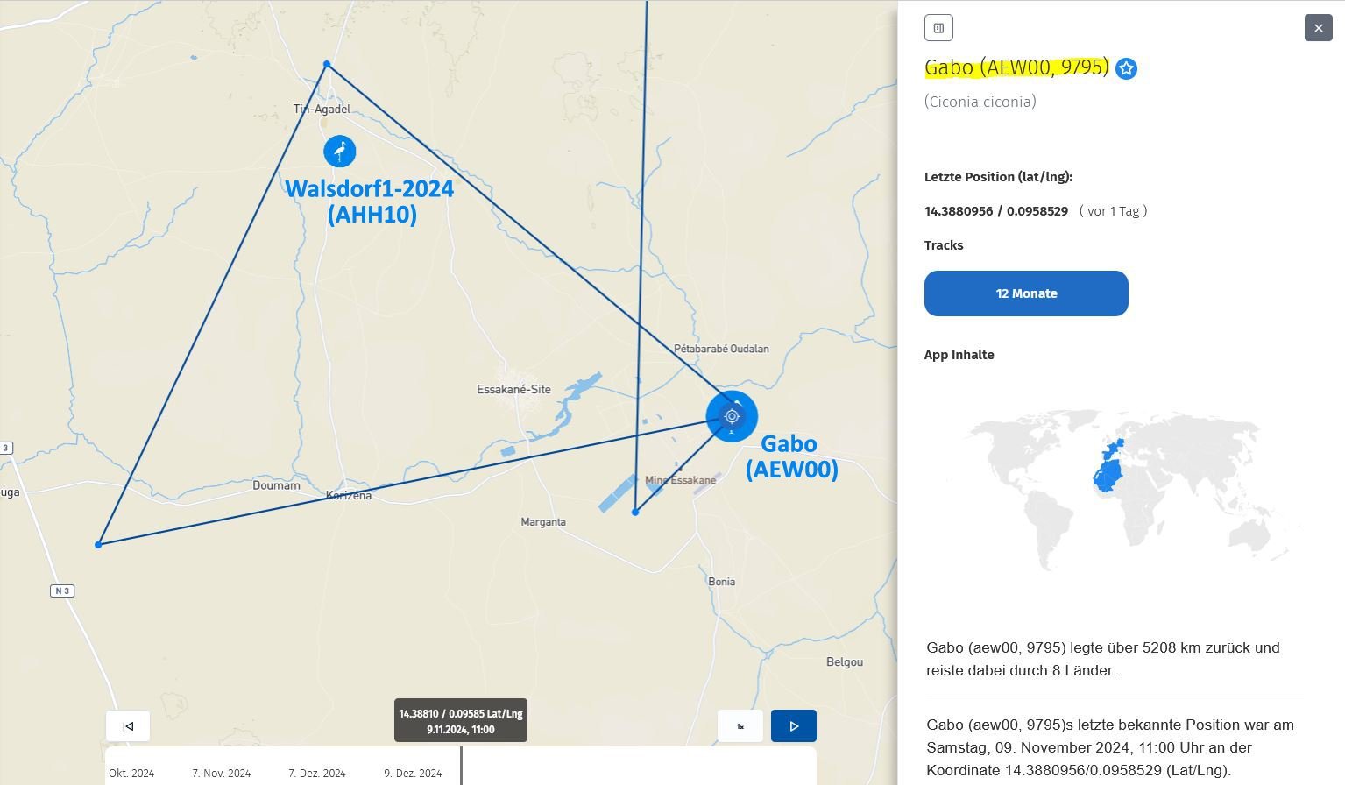Screen dimensions: 1345x785
Task: Click the Walsdorf1-2024 stork marker
Action: (x=340, y=152)
